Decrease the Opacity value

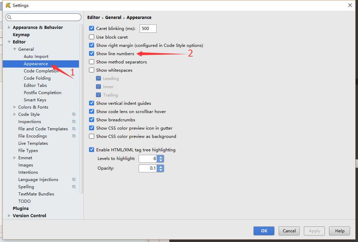[161, 170]
